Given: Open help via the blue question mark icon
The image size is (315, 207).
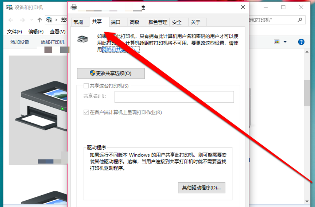Looking at the screenshot, I should [x=301, y=42].
